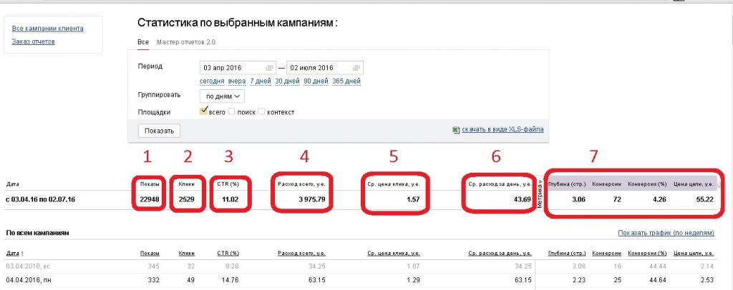The image size is (733, 290).
Task: Enable the 'контекст' checkbox
Action: coord(262,112)
